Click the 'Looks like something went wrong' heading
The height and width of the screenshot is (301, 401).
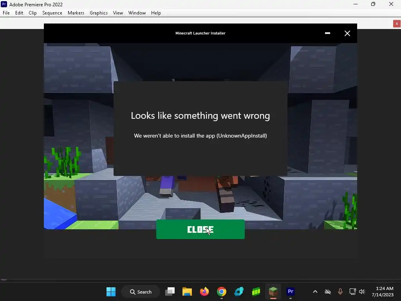coord(200,116)
